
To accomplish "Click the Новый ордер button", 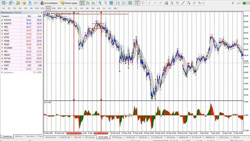I will coord(69,3).
